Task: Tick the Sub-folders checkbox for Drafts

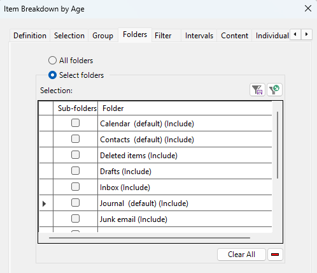Action: coord(75,171)
